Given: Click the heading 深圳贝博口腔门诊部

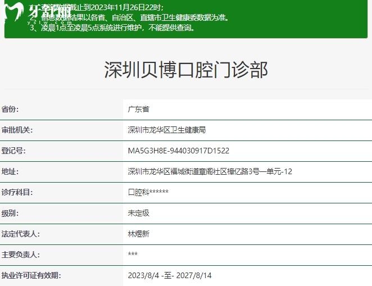Looking at the screenshot, I should 186,70.
